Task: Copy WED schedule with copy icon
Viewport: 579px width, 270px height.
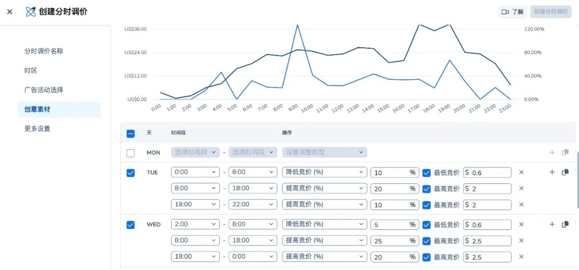Action: [x=566, y=225]
